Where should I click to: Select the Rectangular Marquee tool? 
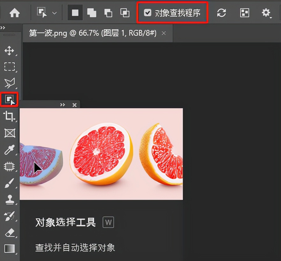pos(10,67)
